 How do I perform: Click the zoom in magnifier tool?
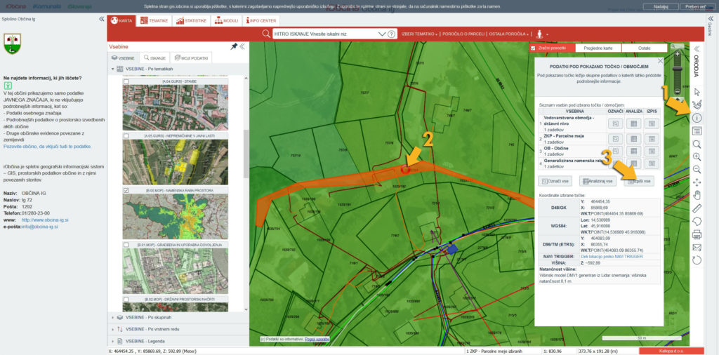(x=697, y=156)
